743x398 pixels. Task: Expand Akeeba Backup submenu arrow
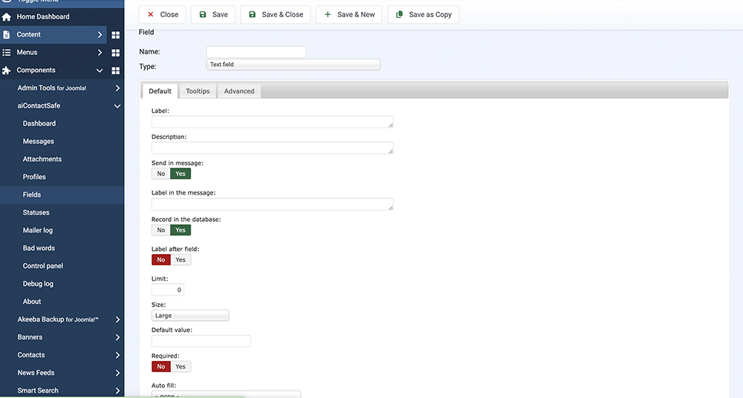point(117,320)
